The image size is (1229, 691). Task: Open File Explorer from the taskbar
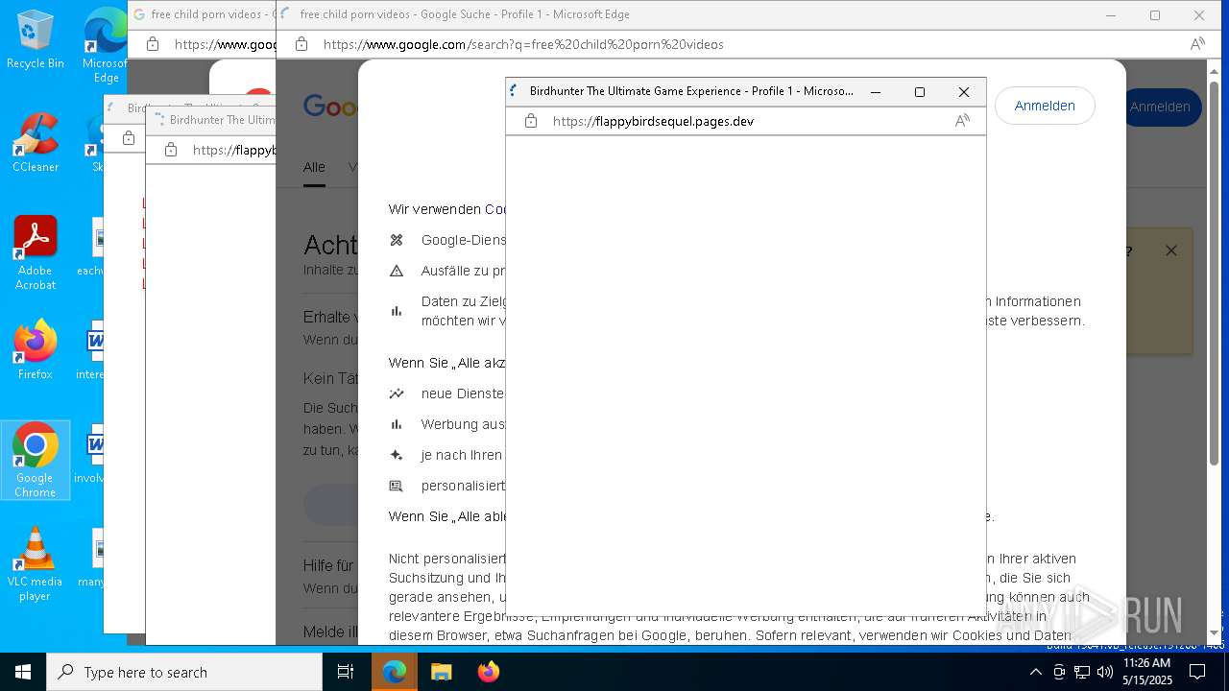tap(441, 672)
